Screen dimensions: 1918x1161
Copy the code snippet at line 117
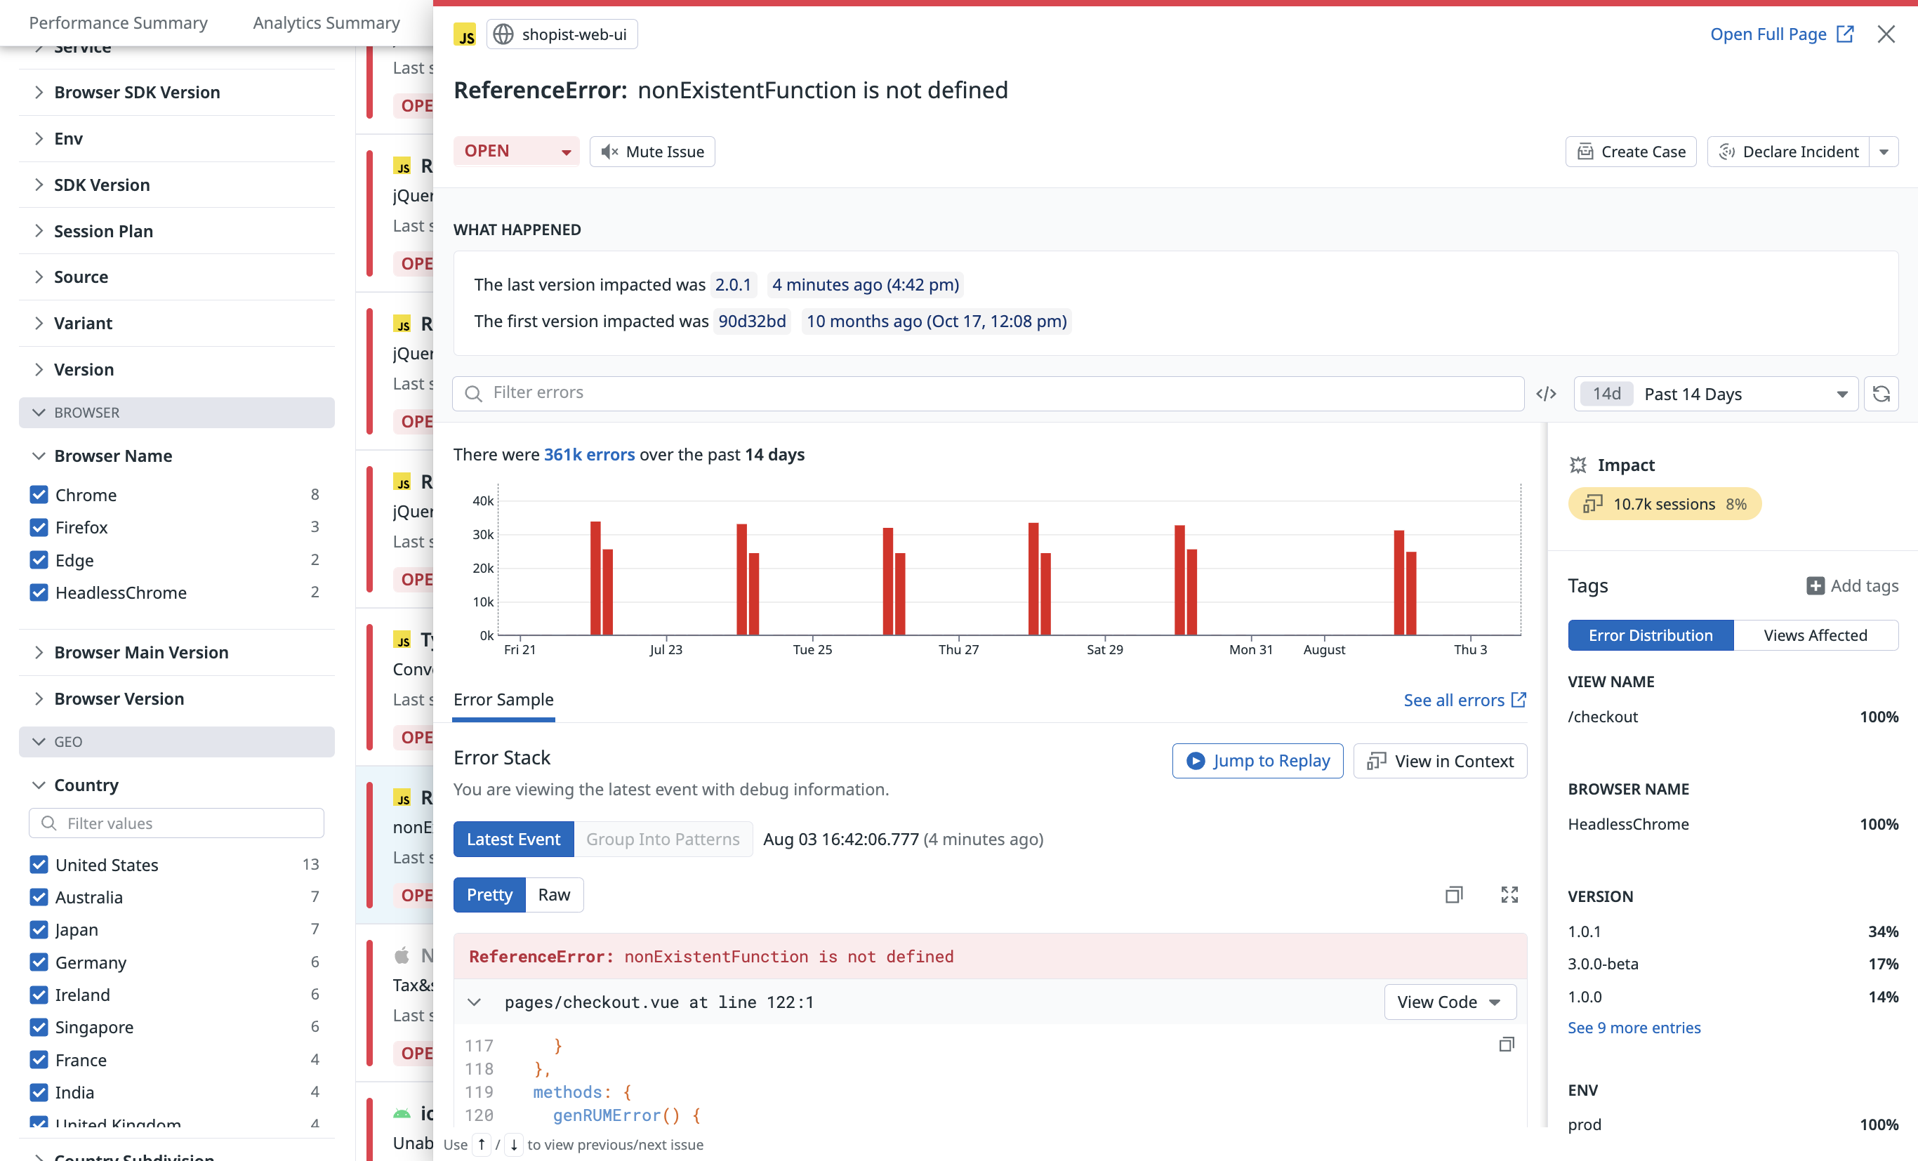pos(1506,1044)
